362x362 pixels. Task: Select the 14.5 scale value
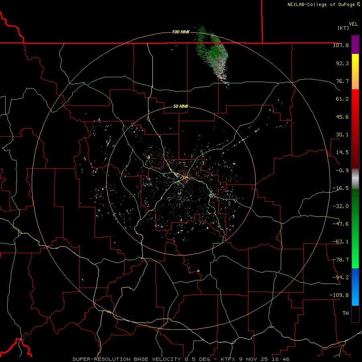coord(342,152)
